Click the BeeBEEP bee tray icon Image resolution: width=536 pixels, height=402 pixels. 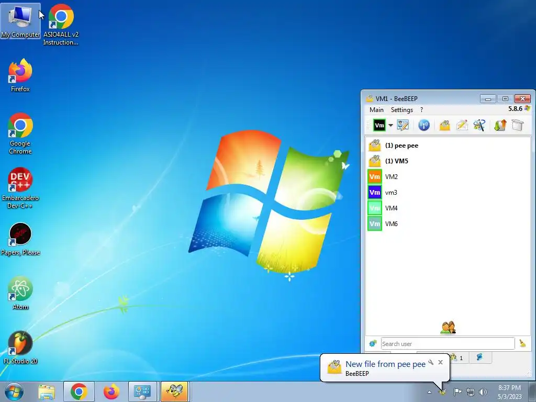(443, 392)
